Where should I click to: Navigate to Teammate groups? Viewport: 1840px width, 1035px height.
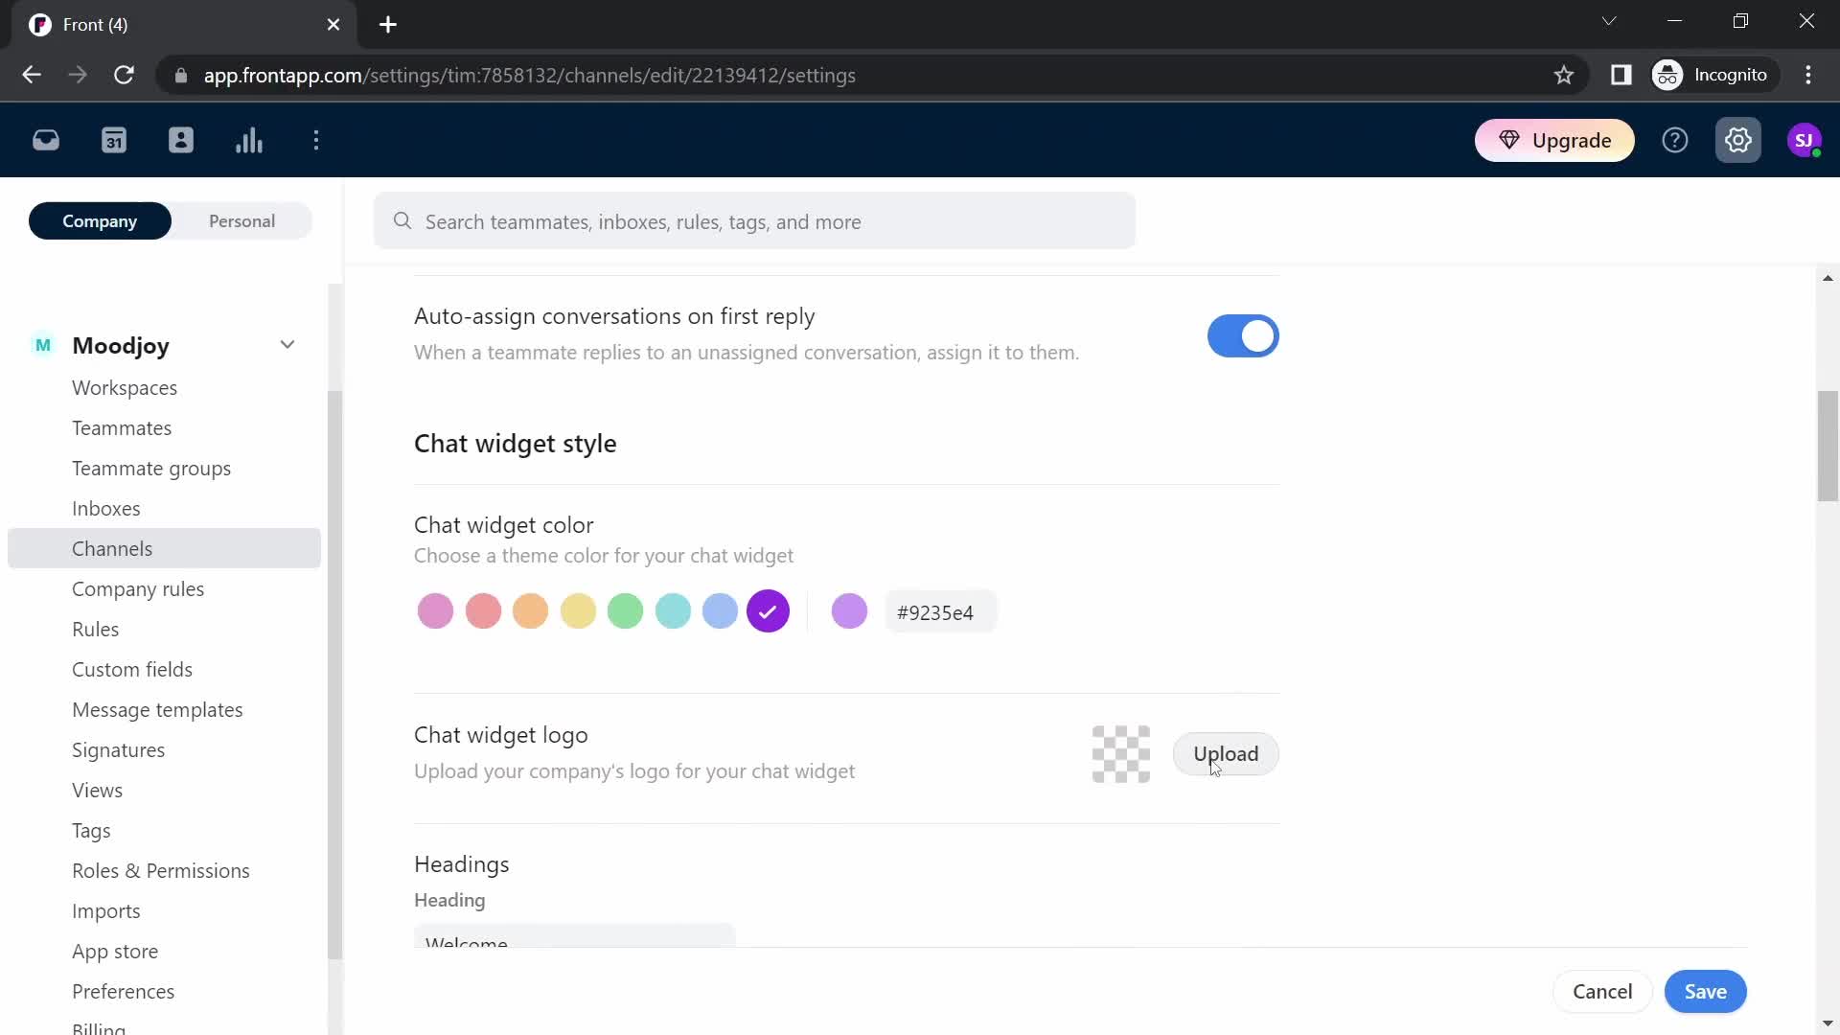tap(151, 468)
